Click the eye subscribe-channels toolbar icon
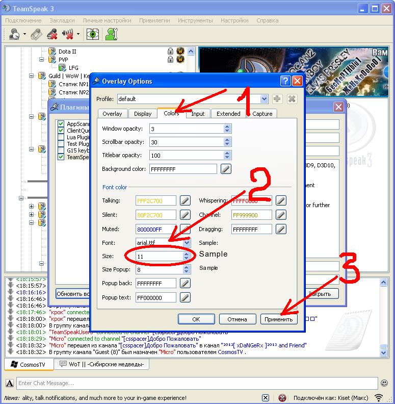 click(x=92, y=34)
